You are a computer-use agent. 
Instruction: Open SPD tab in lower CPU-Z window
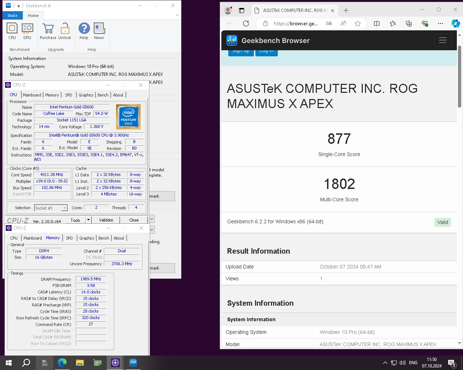coord(69,238)
